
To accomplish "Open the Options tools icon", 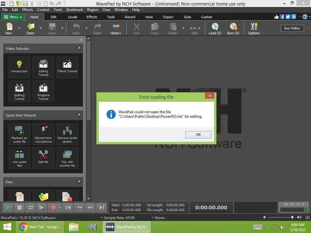I will 254,29.
